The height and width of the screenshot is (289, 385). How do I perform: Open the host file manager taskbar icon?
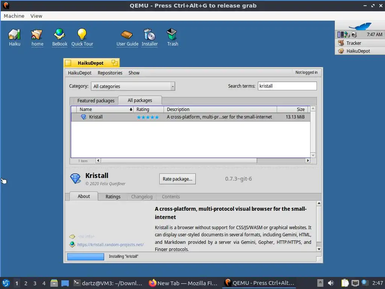54,283
